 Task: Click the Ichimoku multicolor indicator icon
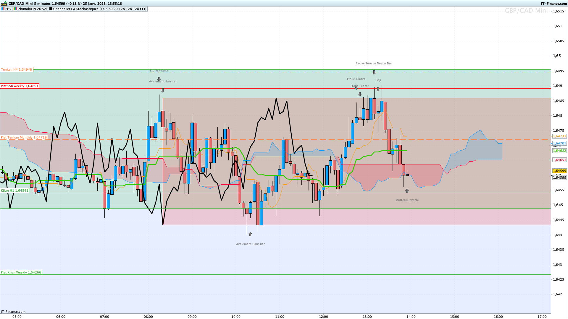click(15, 9)
